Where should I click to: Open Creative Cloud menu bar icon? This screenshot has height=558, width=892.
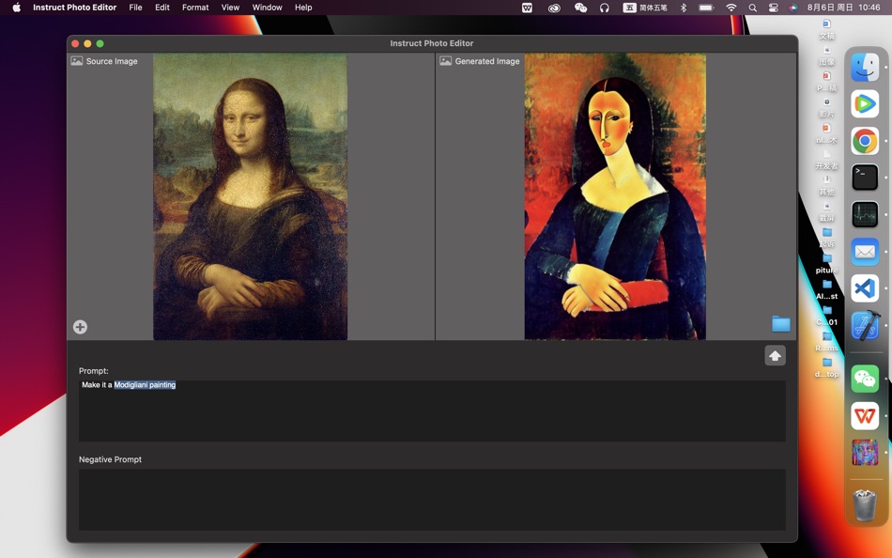tap(554, 8)
